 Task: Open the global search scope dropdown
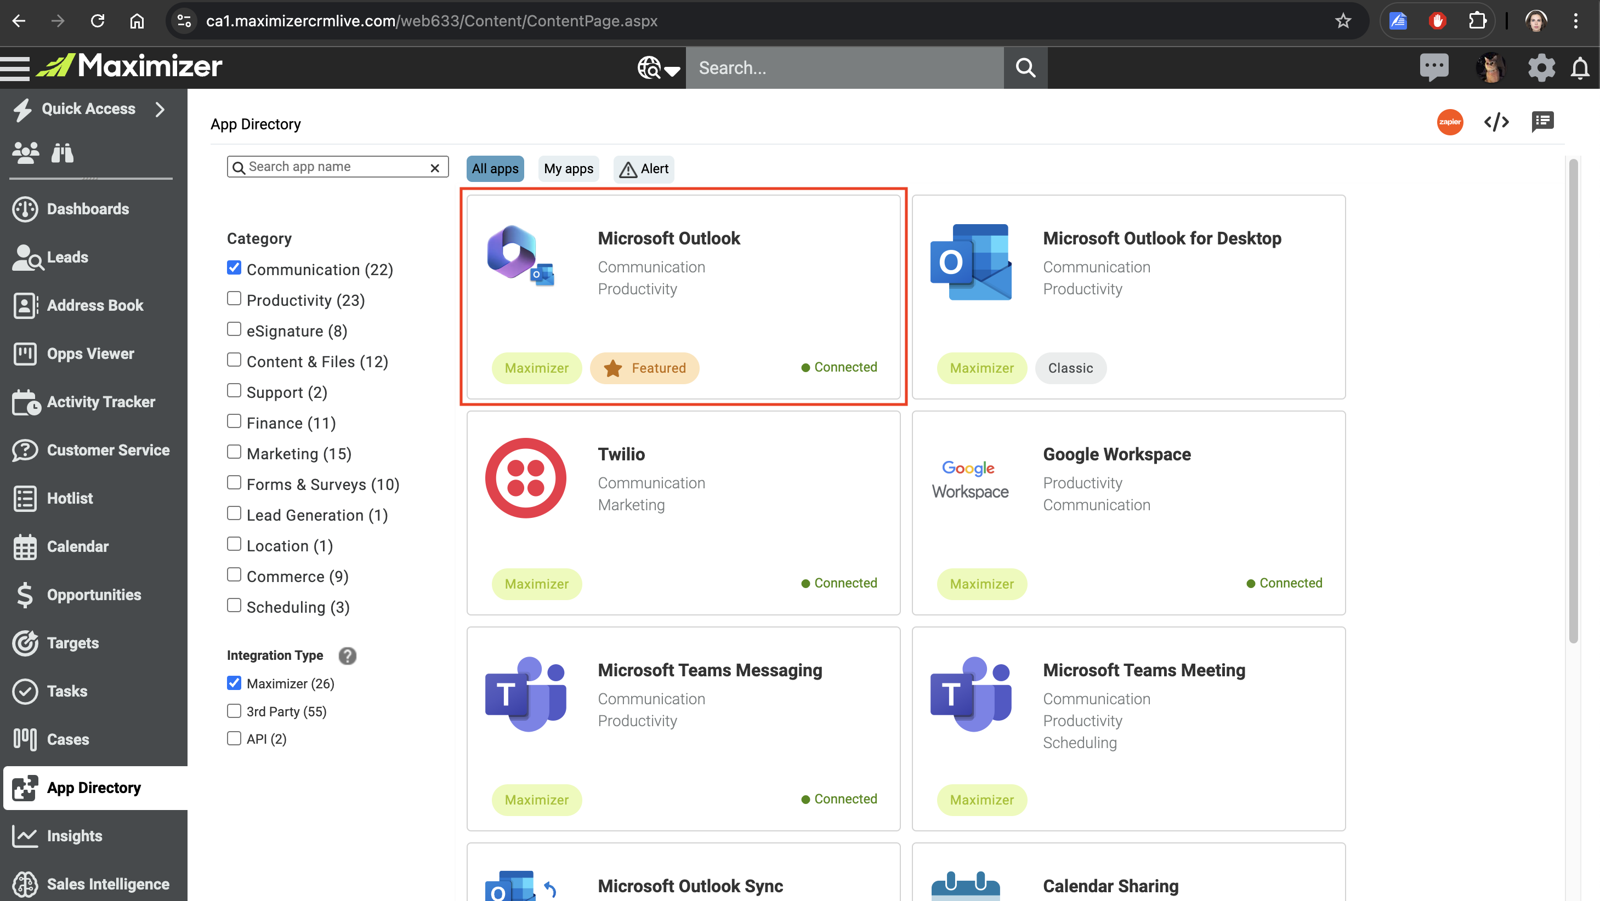tap(659, 67)
